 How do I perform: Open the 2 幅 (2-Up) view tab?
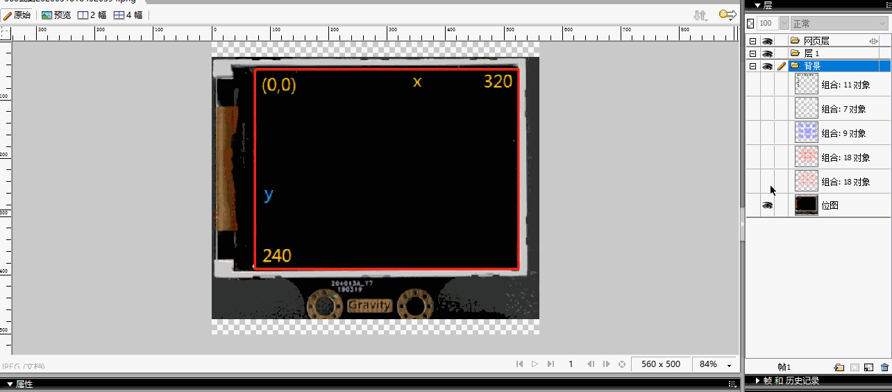point(92,15)
